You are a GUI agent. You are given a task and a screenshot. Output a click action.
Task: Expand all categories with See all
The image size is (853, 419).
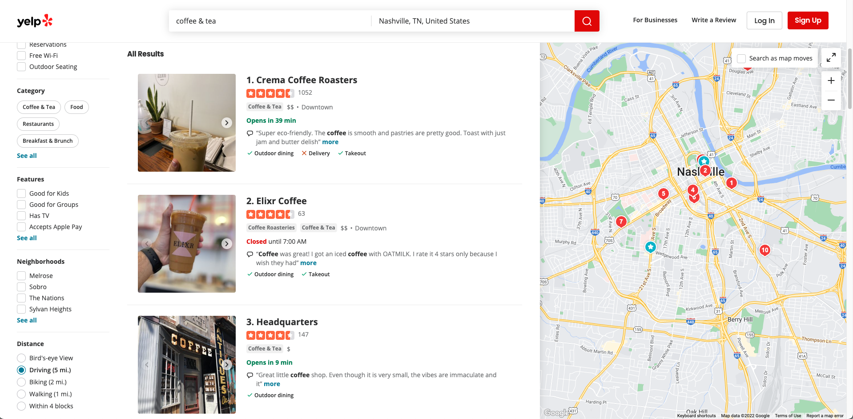pyautogui.click(x=27, y=156)
